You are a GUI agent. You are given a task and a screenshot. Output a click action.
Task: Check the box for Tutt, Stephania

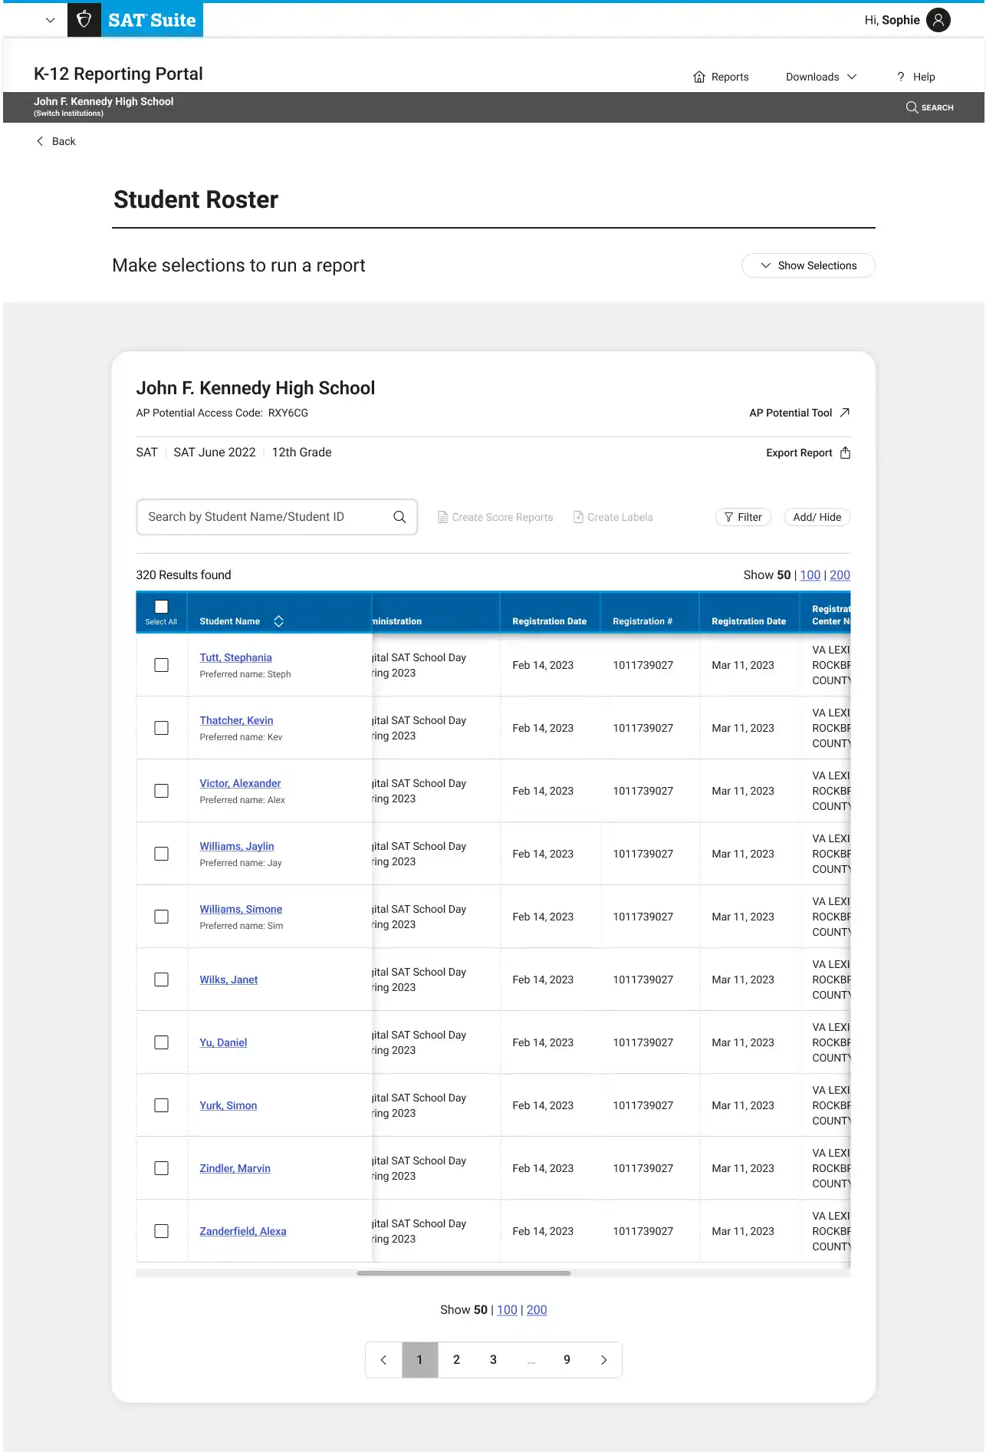(161, 665)
